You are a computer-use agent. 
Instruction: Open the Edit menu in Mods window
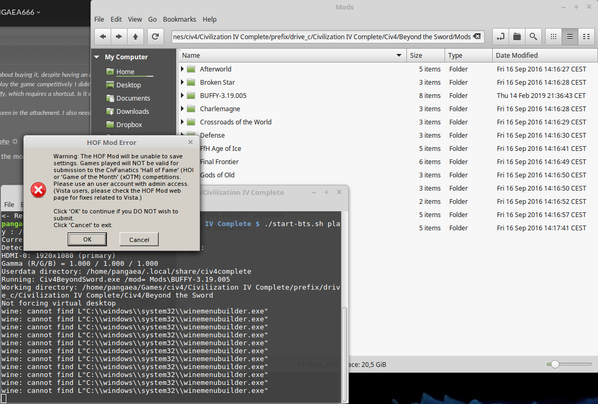(x=116, y=20)
